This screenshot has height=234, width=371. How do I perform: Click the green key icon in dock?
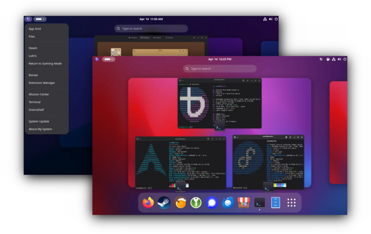click(x=196, y=203)
